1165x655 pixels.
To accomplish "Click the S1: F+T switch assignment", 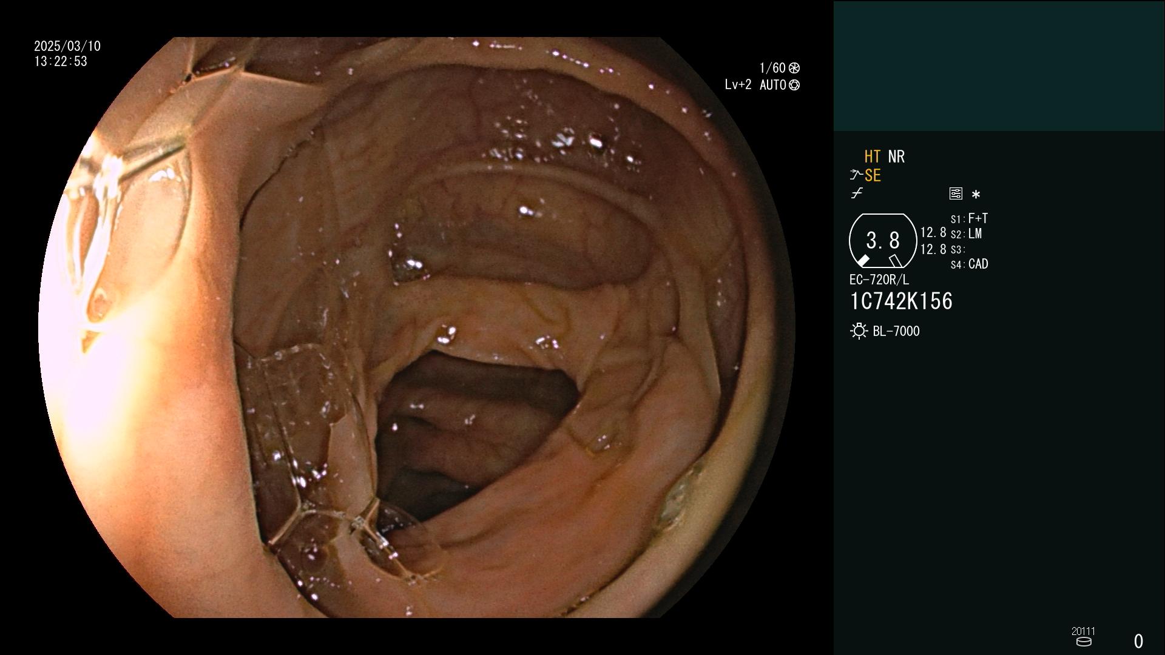I will tap(969, 218).
